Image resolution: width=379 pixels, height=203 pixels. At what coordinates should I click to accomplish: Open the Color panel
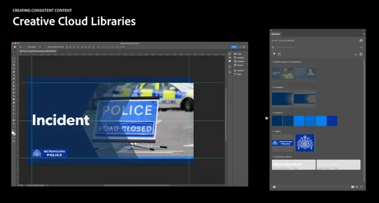pyautogui.click(x=238, y=54)
